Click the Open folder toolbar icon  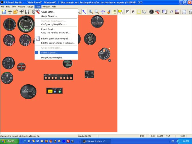16,12
